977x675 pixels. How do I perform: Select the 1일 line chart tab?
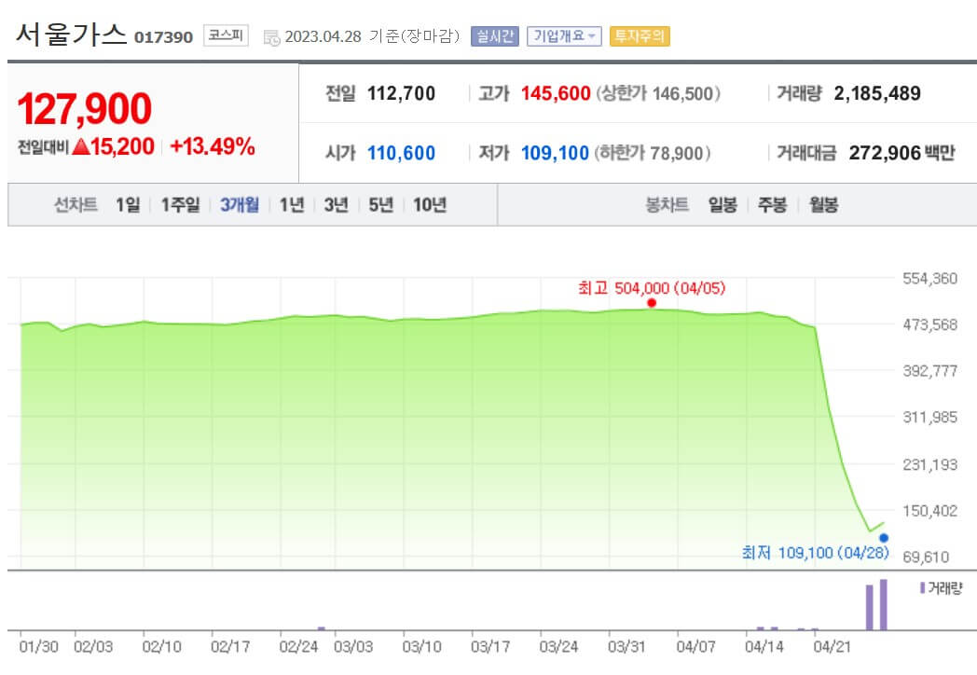[x=128, y=204]
